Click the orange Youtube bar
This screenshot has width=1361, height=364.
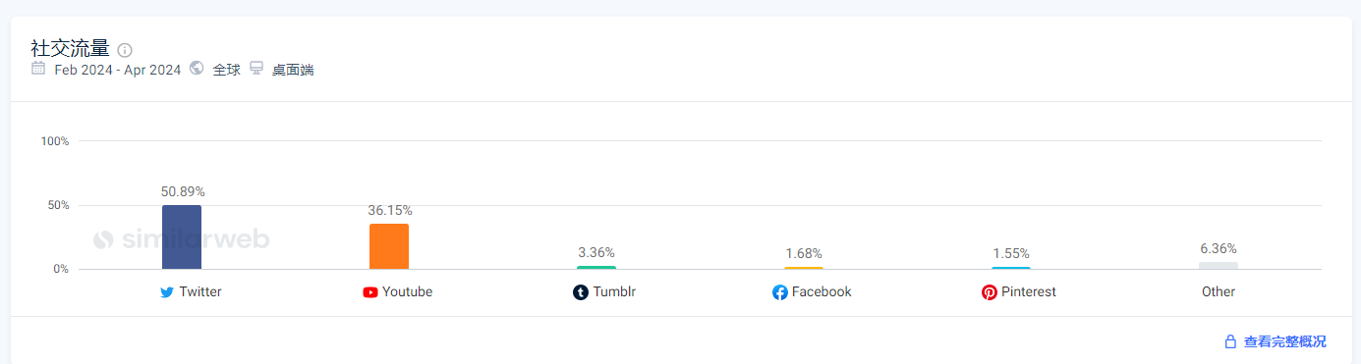pos(389,246)
